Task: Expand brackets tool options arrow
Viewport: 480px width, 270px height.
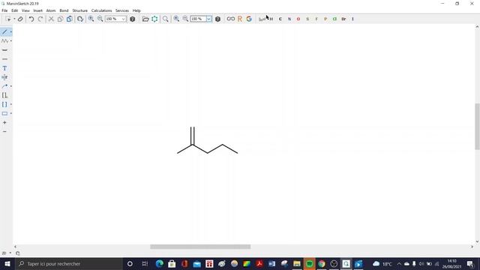Action: [x=11, y=104]
